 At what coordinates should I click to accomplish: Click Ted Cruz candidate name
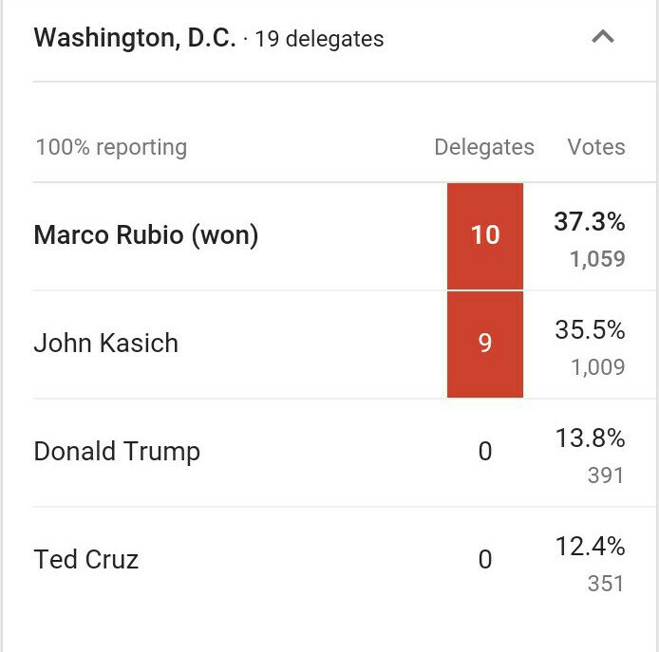86,559
